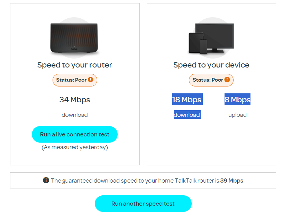Select the Speed to your device heading
Image resolution: width=283 pixels, height=216 pixels.
[211, 65]
